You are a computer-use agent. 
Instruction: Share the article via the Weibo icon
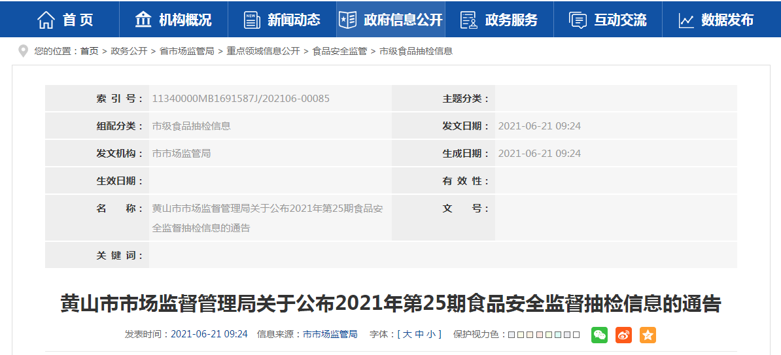623,335
